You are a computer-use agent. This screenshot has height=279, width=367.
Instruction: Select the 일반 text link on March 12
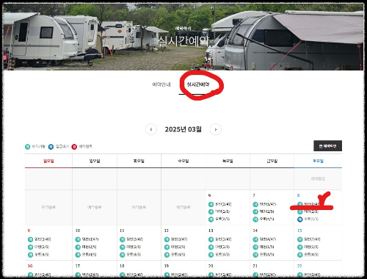click(x=179, y=239)
